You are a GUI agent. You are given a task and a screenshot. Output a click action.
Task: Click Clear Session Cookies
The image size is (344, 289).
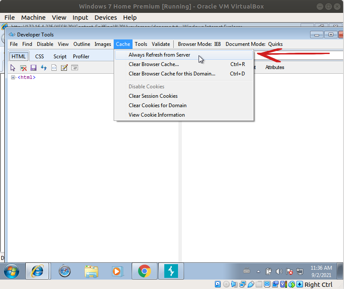(184, 96)
